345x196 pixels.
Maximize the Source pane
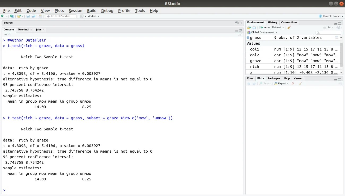(x=240, y=23)
